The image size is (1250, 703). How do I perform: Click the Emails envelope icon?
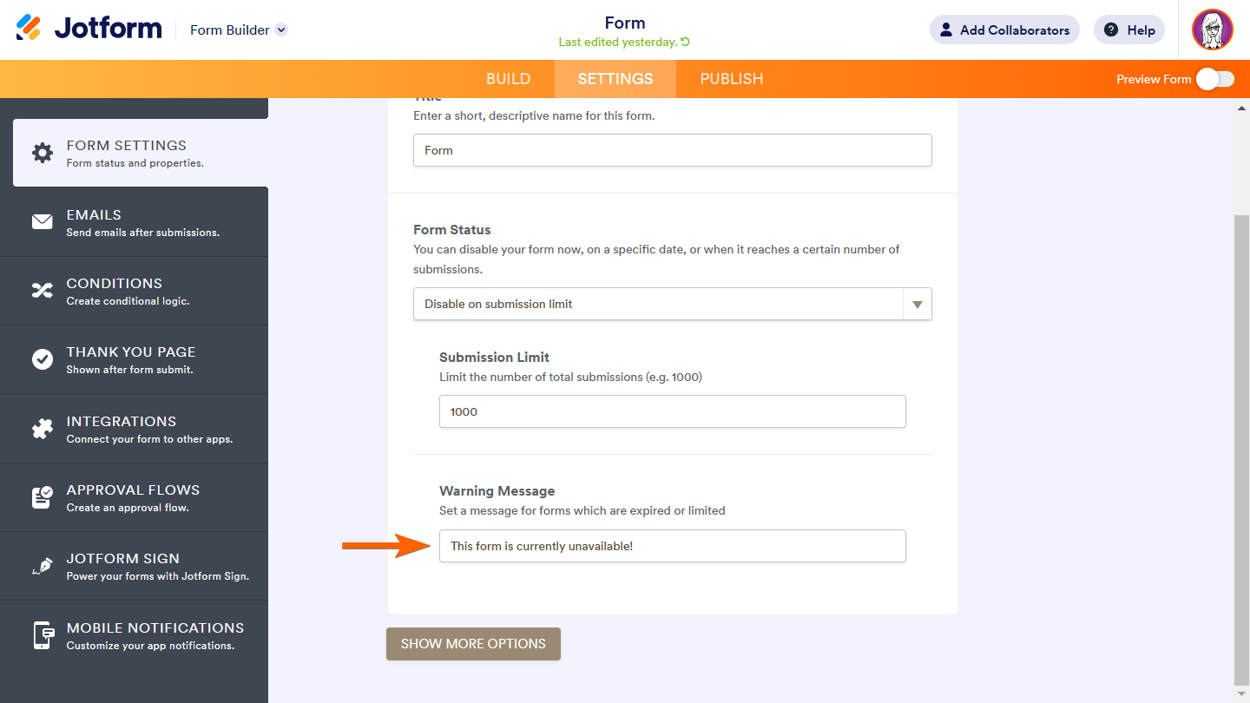click(x=42, y=222)
